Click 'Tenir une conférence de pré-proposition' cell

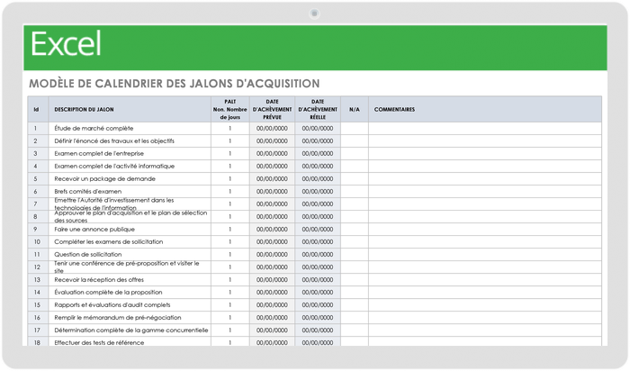click(x=130, y=267)
